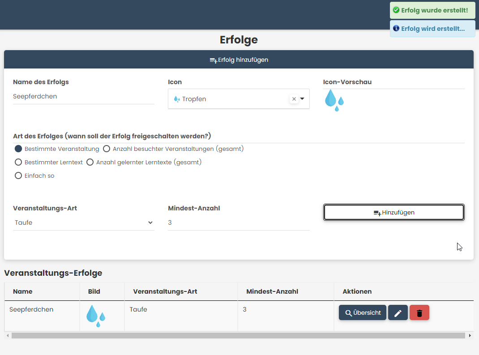Click the blue info notification icon
The height and width of the screenshot is (355, 479).
click(x=396, y=29)
